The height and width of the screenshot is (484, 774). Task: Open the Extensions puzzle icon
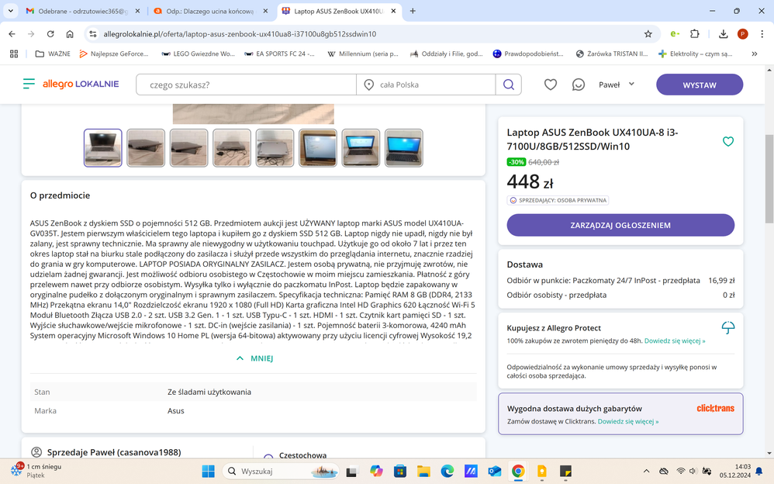(x=695, y=33)
